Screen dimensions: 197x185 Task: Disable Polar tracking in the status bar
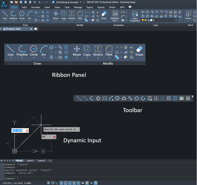(x=61, y=183)
